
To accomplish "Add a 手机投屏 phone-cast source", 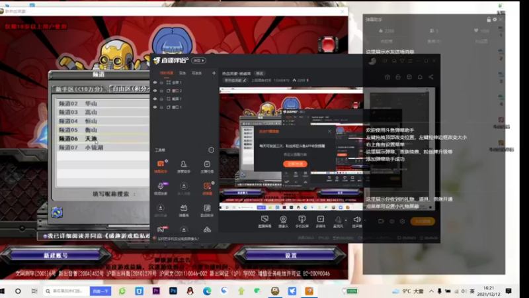I will (302, 222).
